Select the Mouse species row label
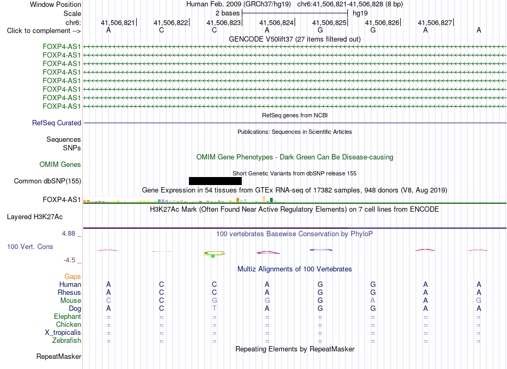The width and height of the screenshot is (507, 369). point(70,301)
